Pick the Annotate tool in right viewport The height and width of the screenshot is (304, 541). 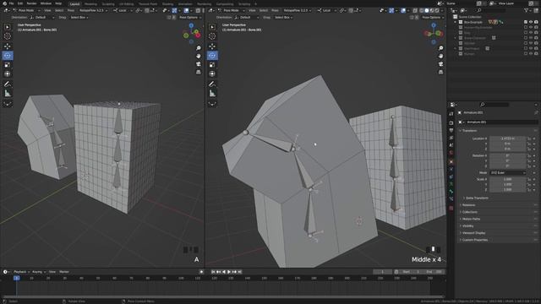[212, 84]
